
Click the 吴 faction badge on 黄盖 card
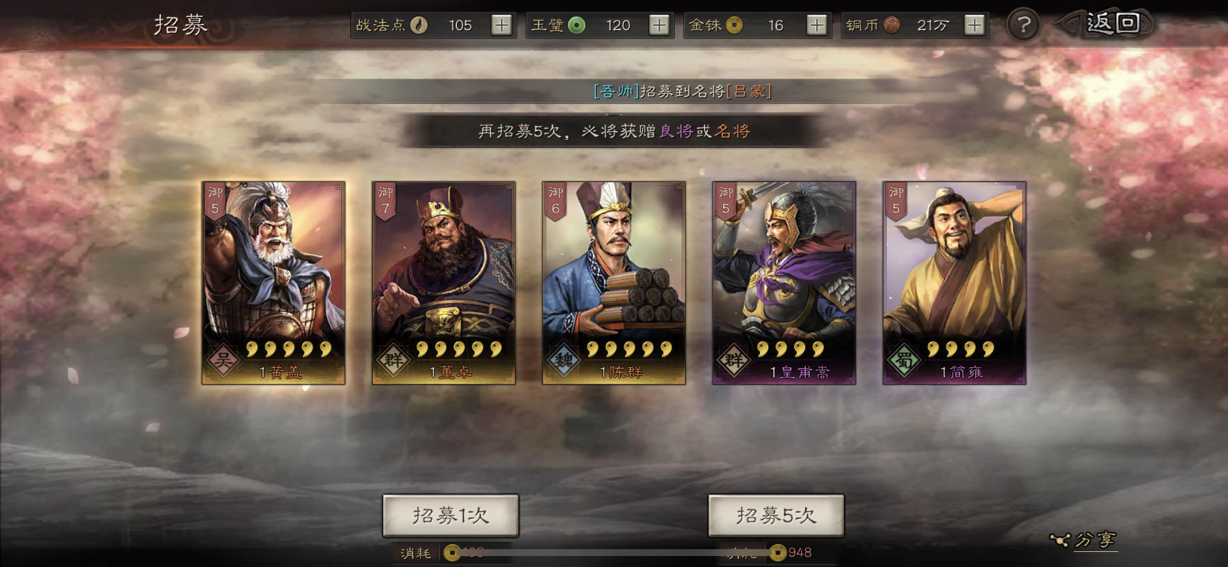coord(223,360)
